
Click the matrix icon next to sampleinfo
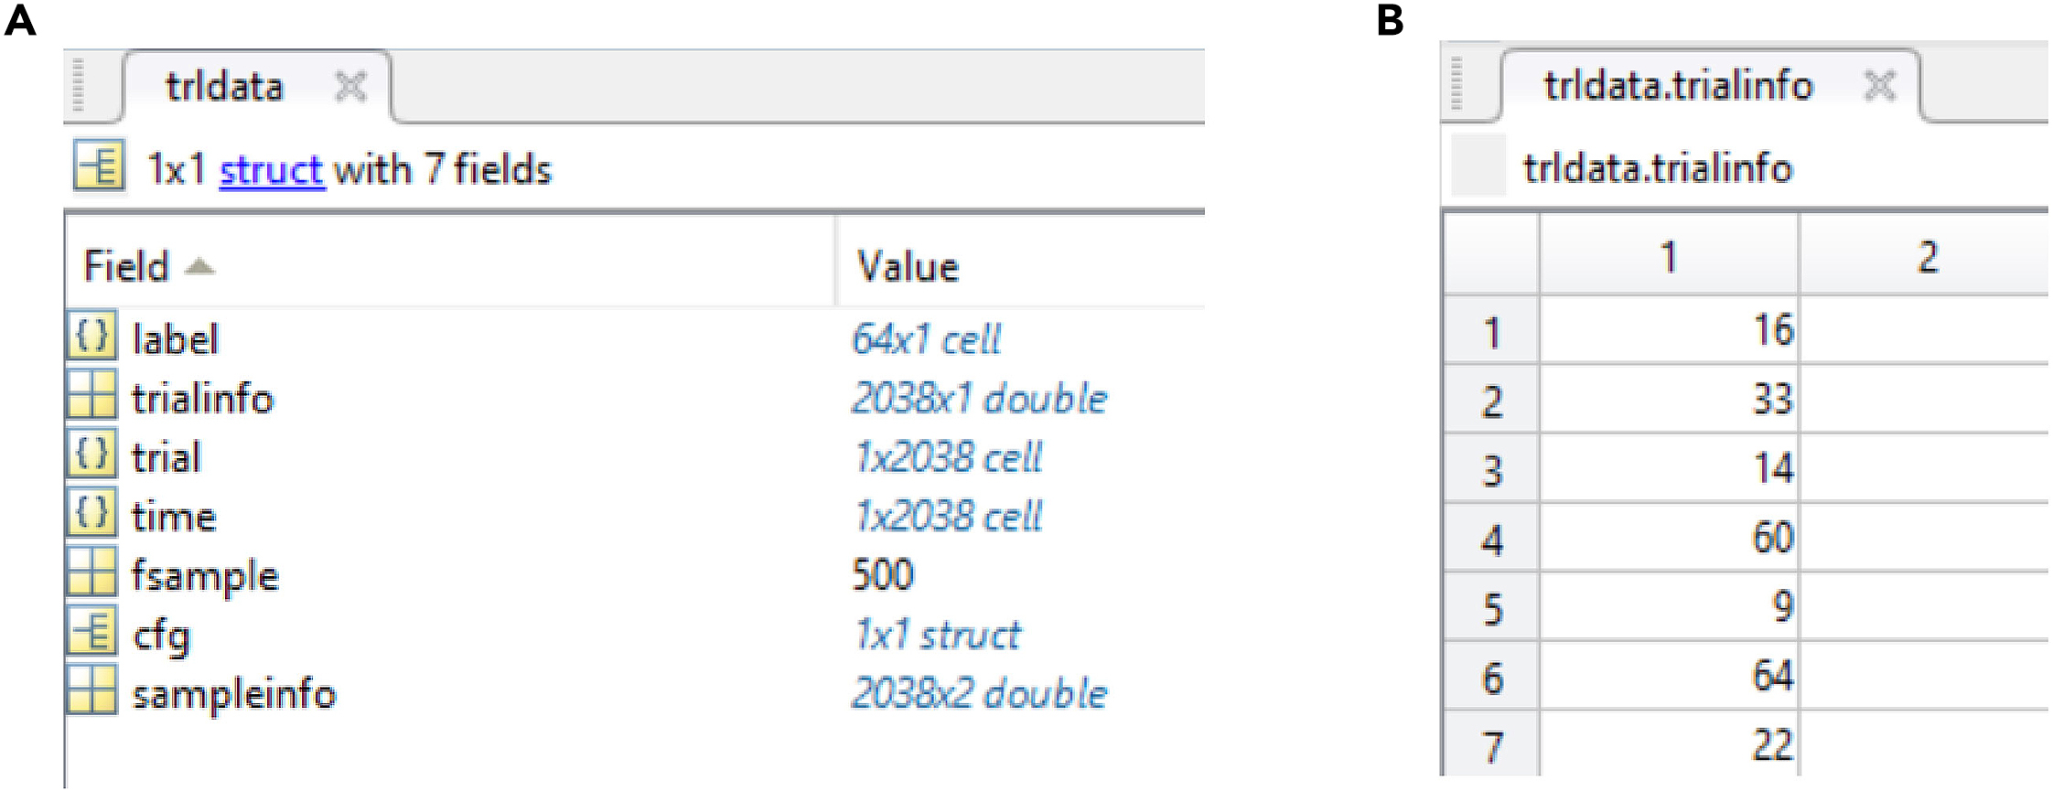(91, 692)
